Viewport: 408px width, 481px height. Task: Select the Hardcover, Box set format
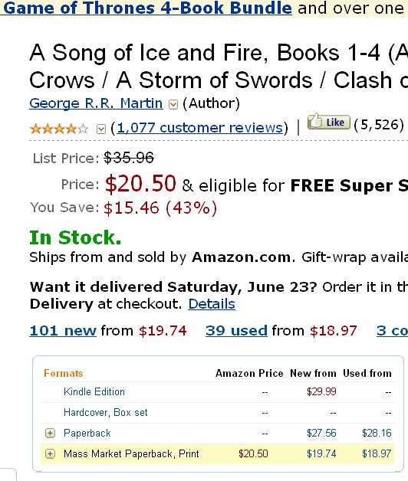pos(105,413)
